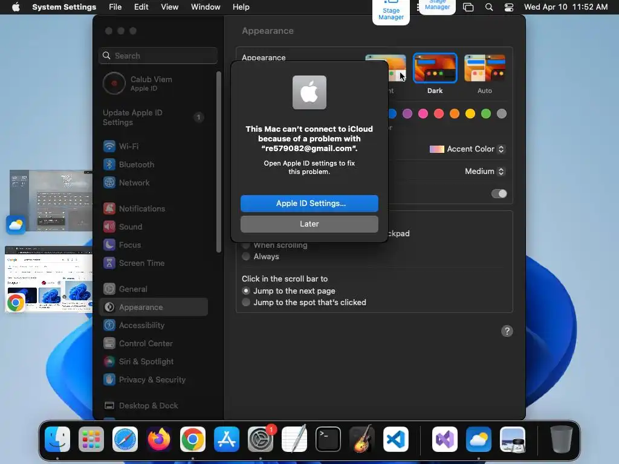619x464 pixels.
Task: Open Preview app in the Dock
Action: click(x=513, y=439)
